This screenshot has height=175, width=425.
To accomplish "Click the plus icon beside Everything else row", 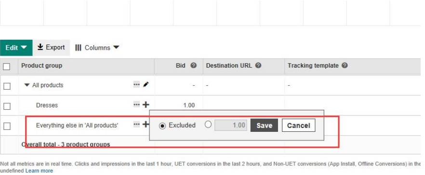I will click(x=146, y=124).
